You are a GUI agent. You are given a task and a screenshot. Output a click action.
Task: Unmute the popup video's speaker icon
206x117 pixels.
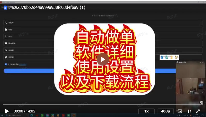coord(201,102)
